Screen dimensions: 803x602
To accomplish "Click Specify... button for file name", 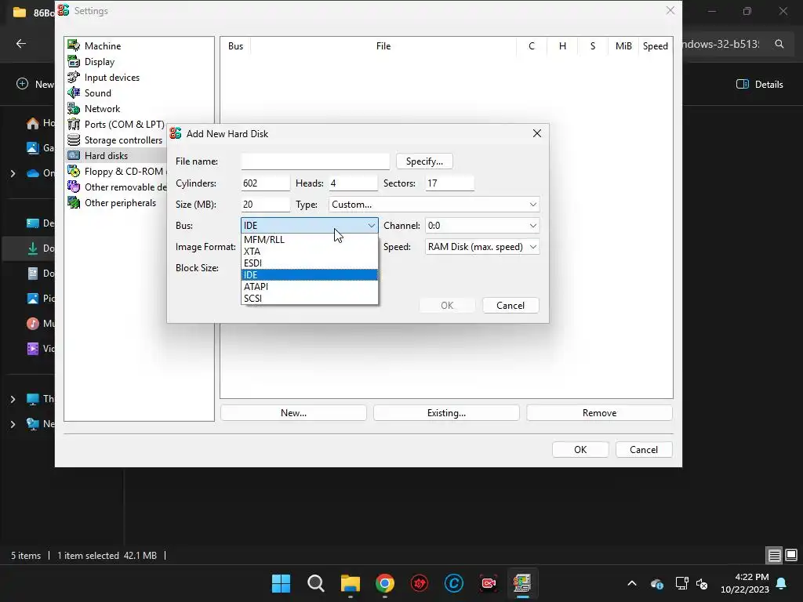I will 424,161.
